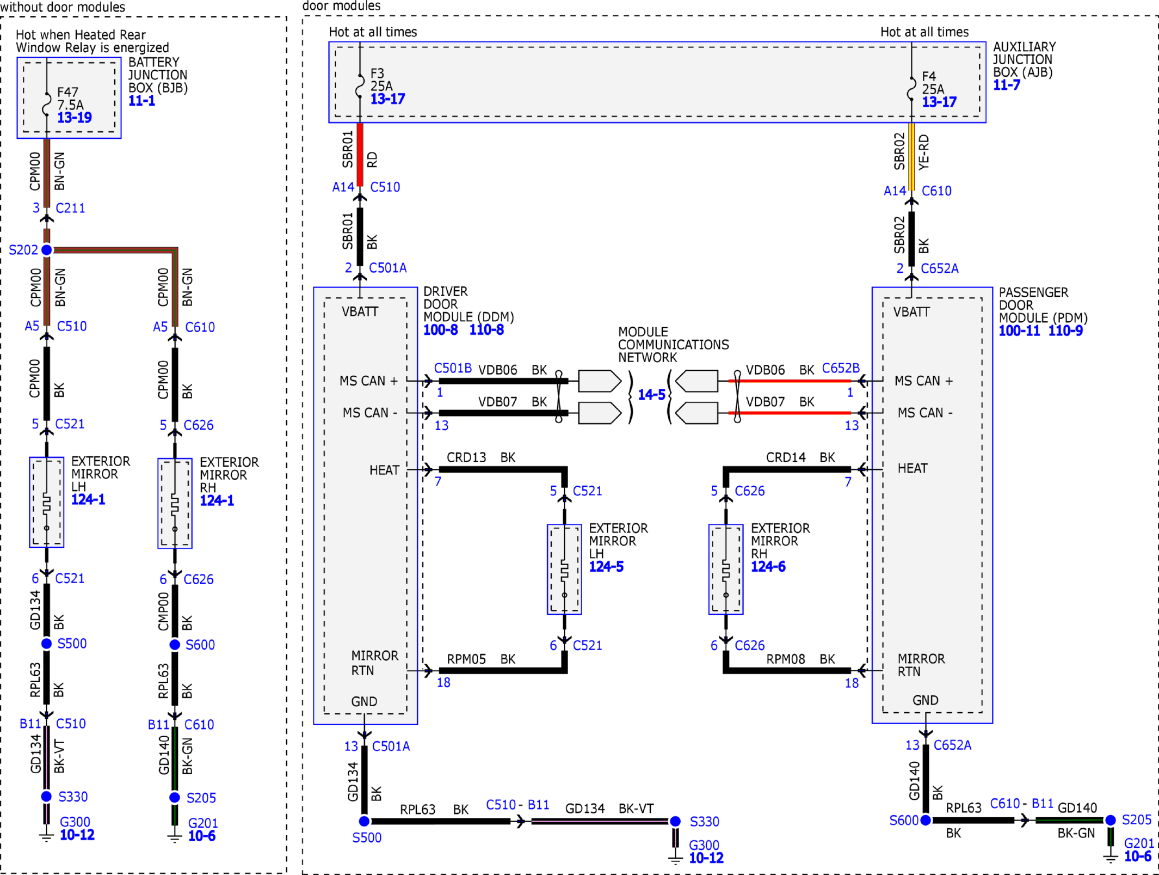Image resolution: width=1159 pixels, height=875 pixels.
Task: Click the VBATT pin label in the PDM
Action: [911, 312]
